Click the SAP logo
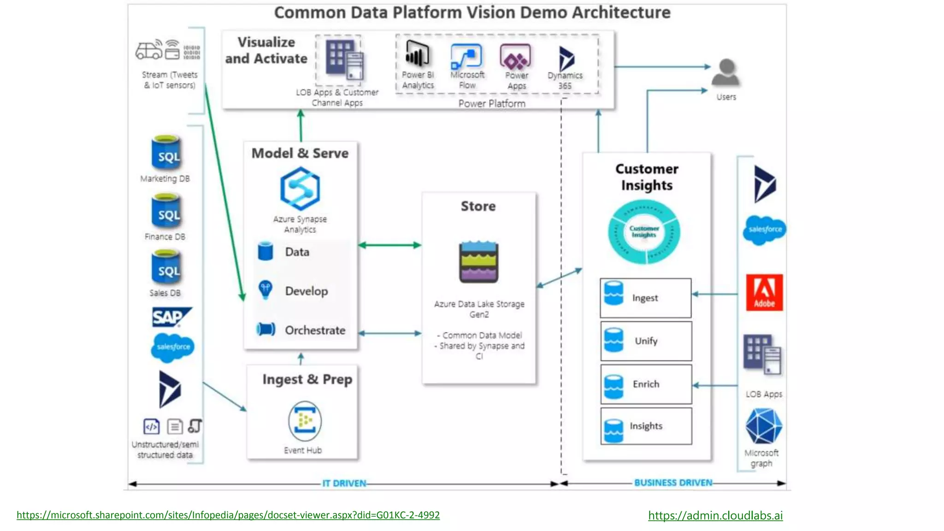Screen dimensions: 944x531 [x=171, y=317]
